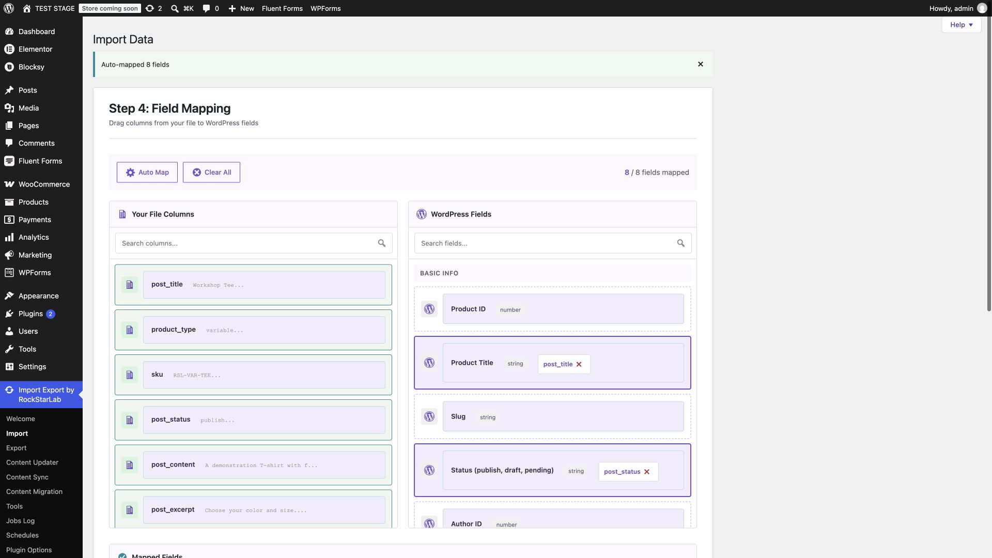Image resolution: width=992 pixels, height=558 pixels.
Task: Remove the post_status mapping with red X
Action: (x=647, y=472)
